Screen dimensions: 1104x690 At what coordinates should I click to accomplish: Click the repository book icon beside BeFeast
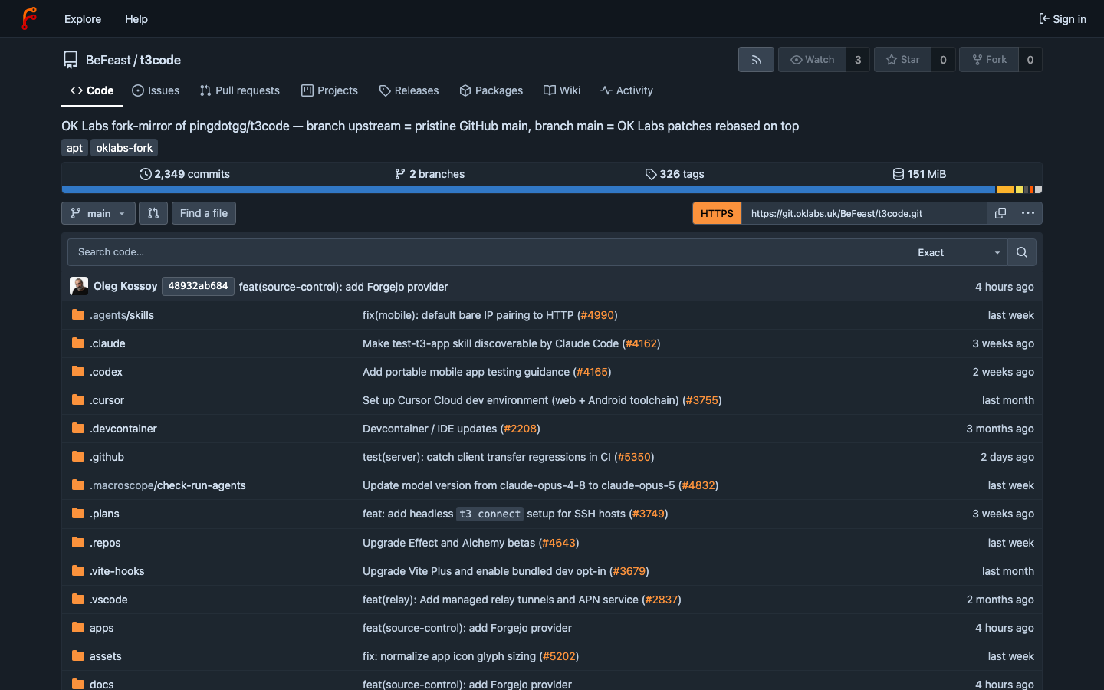(x=71, y=60)
